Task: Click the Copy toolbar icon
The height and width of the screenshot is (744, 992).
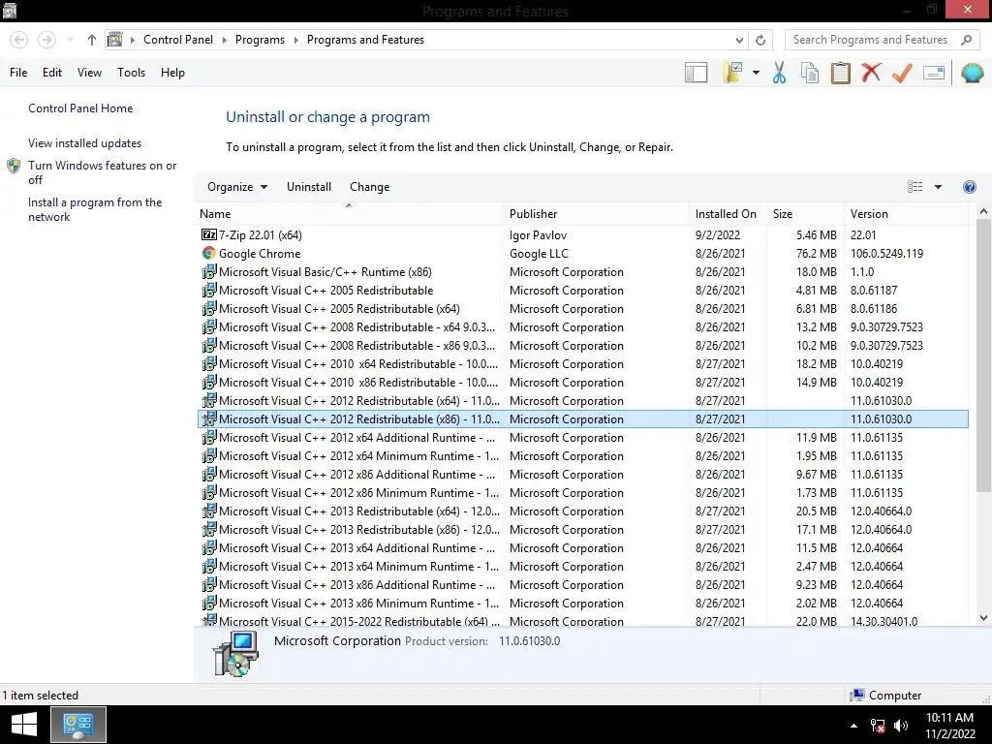Action: [x=810, y=73]
